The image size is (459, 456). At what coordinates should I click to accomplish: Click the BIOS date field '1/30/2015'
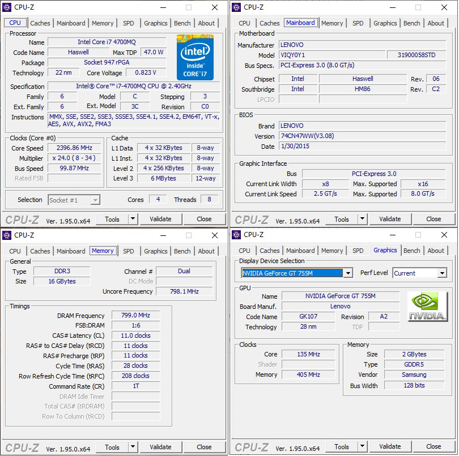[x=363, y=146]
